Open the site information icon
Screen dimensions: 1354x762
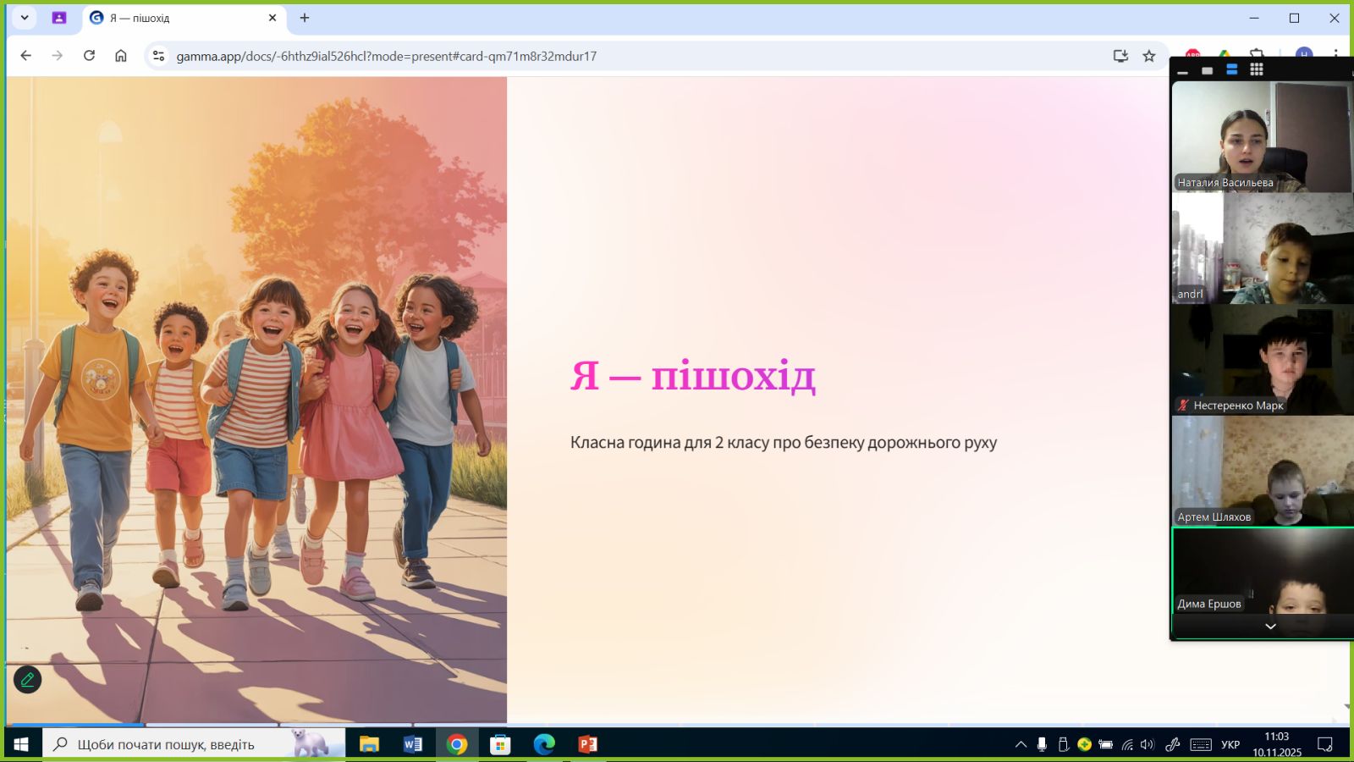[x=158, y=56]
